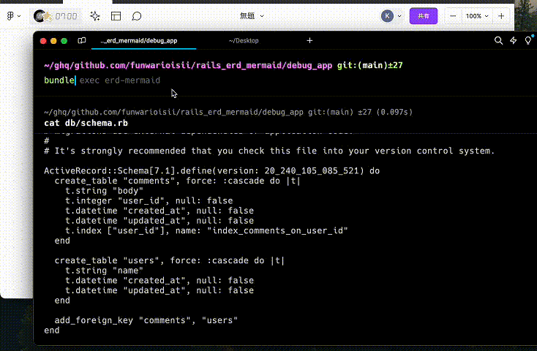
Task: Zoom in with the plus button
Action: click(501, 16)
